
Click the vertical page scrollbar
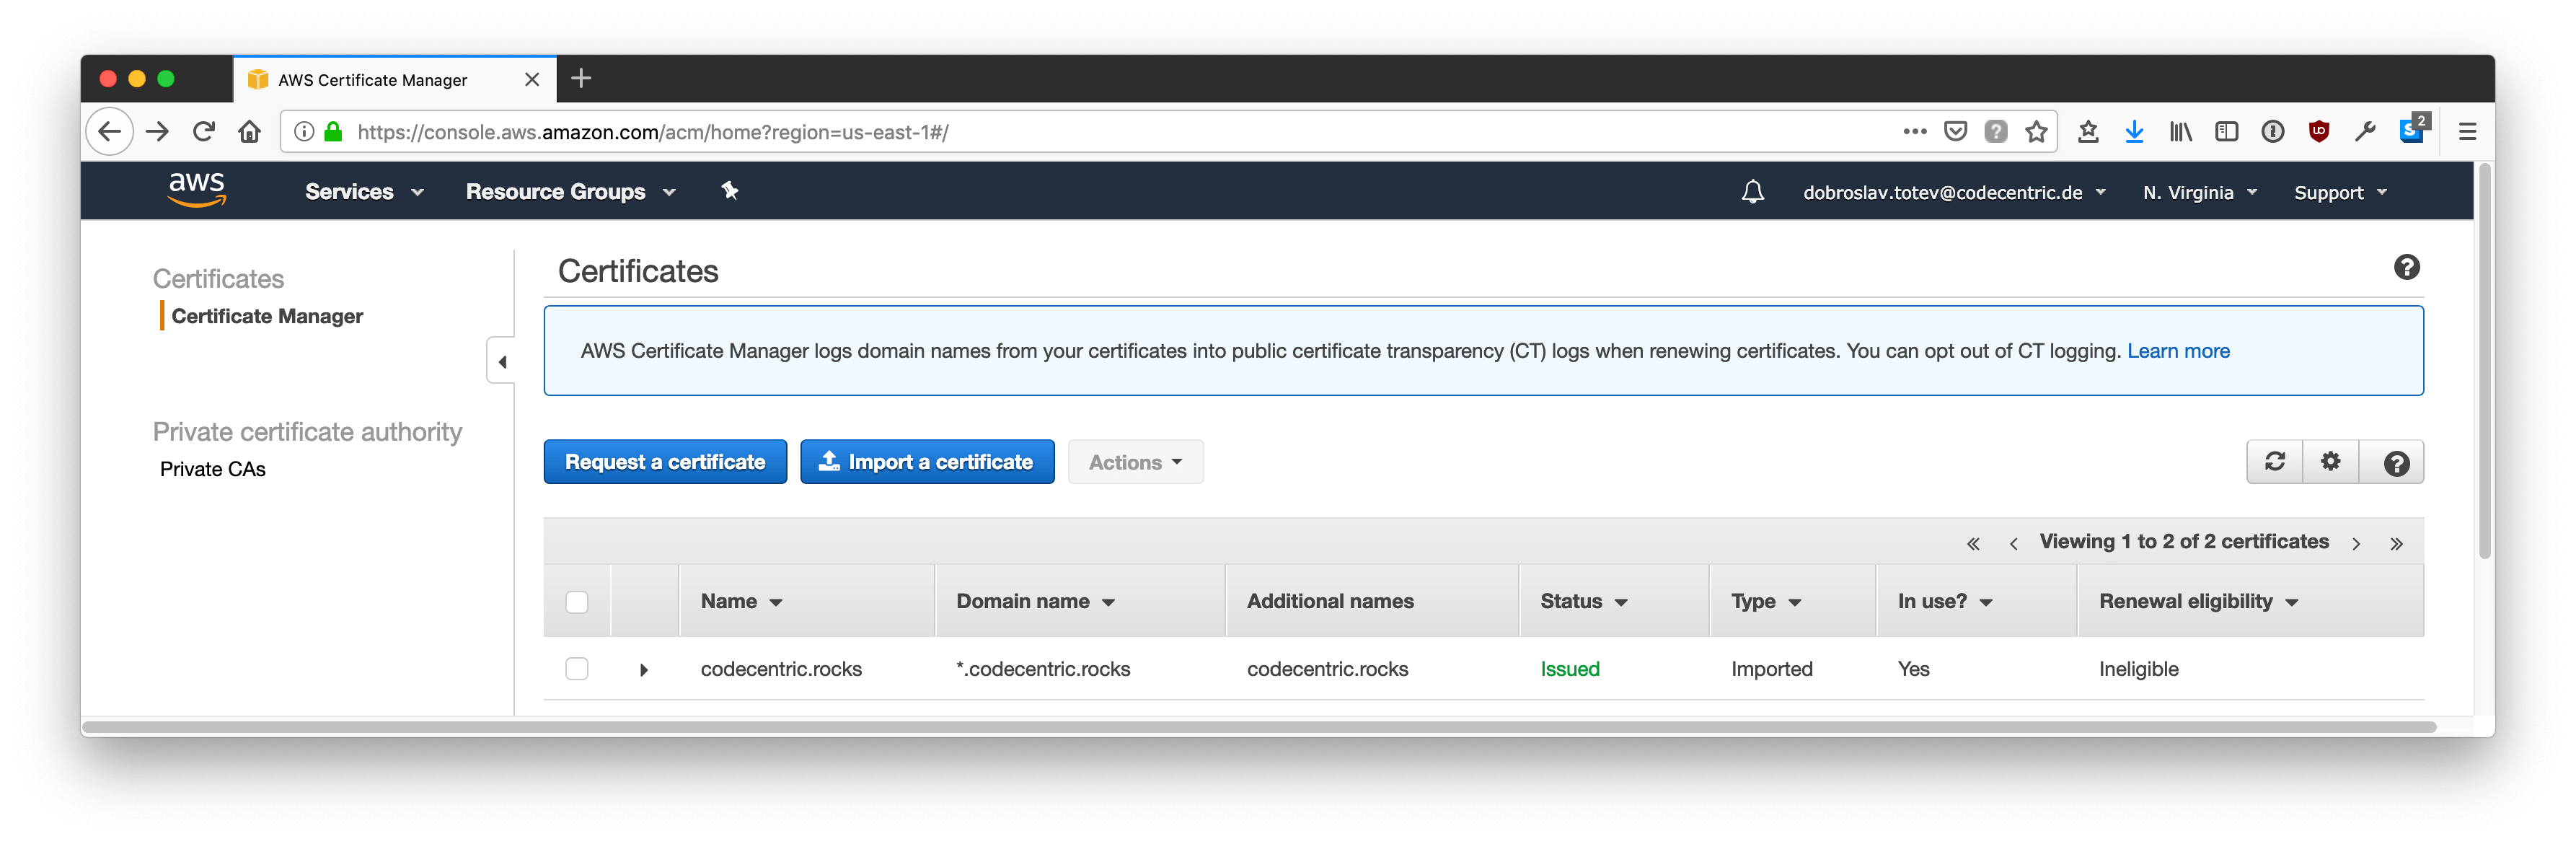point(2484,362)
